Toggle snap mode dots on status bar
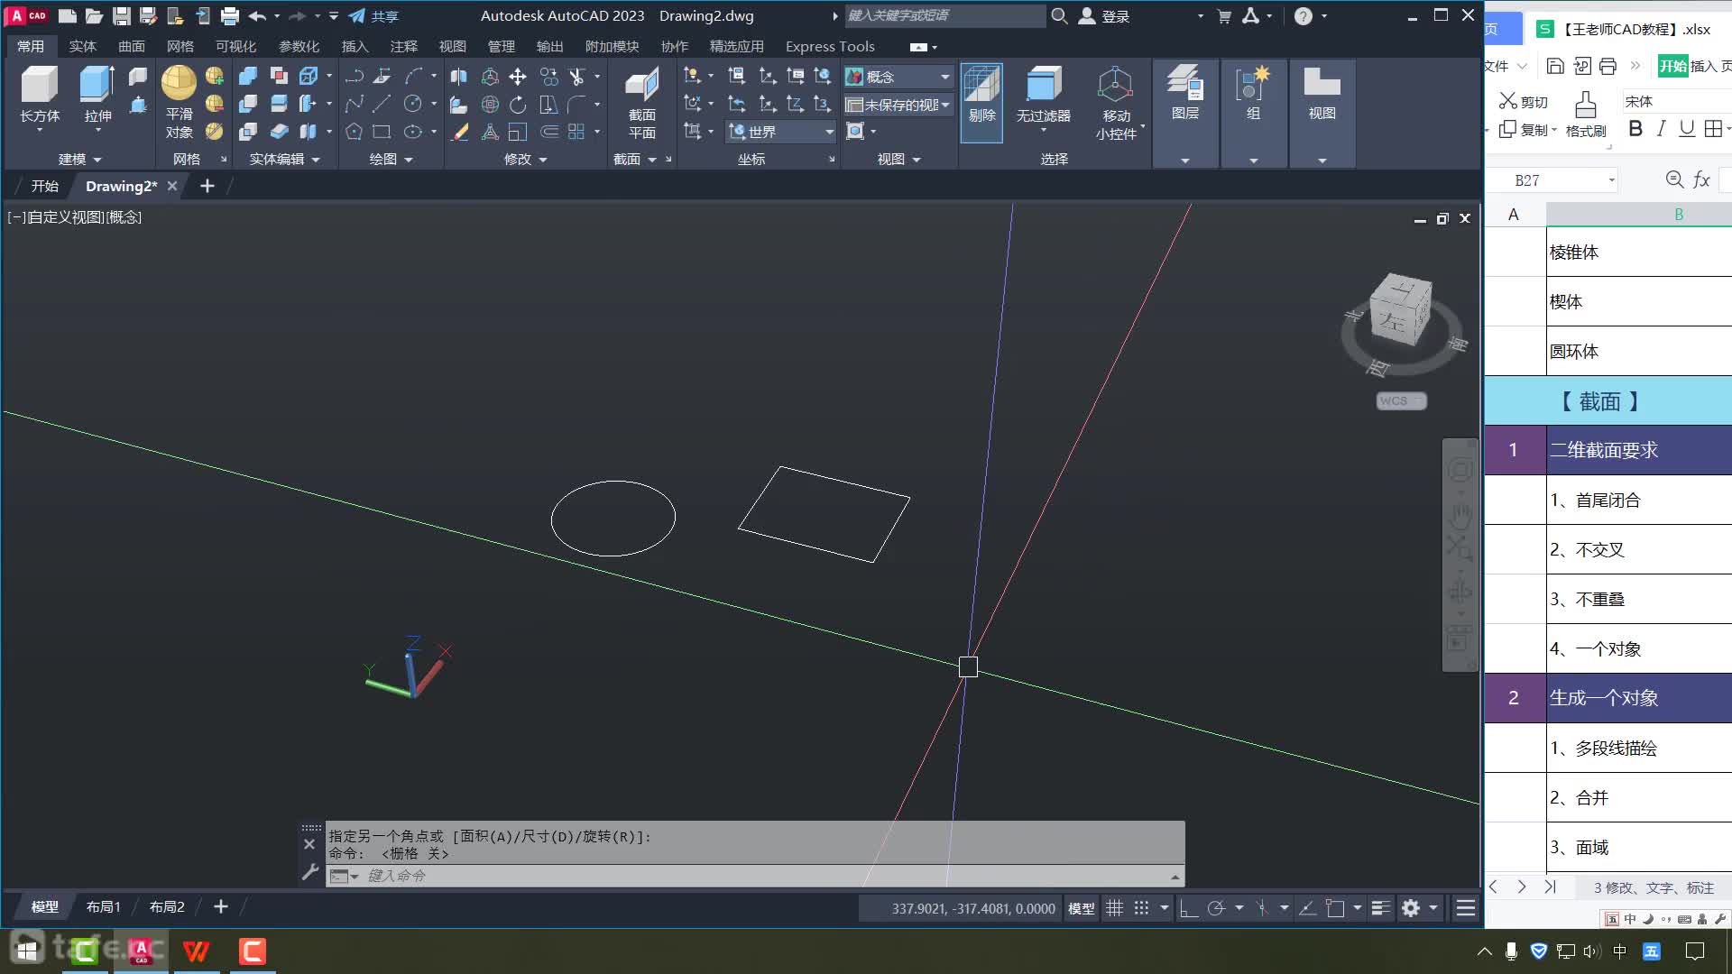The width and height of the screenshot is (1732, 974). [1141, 908]
